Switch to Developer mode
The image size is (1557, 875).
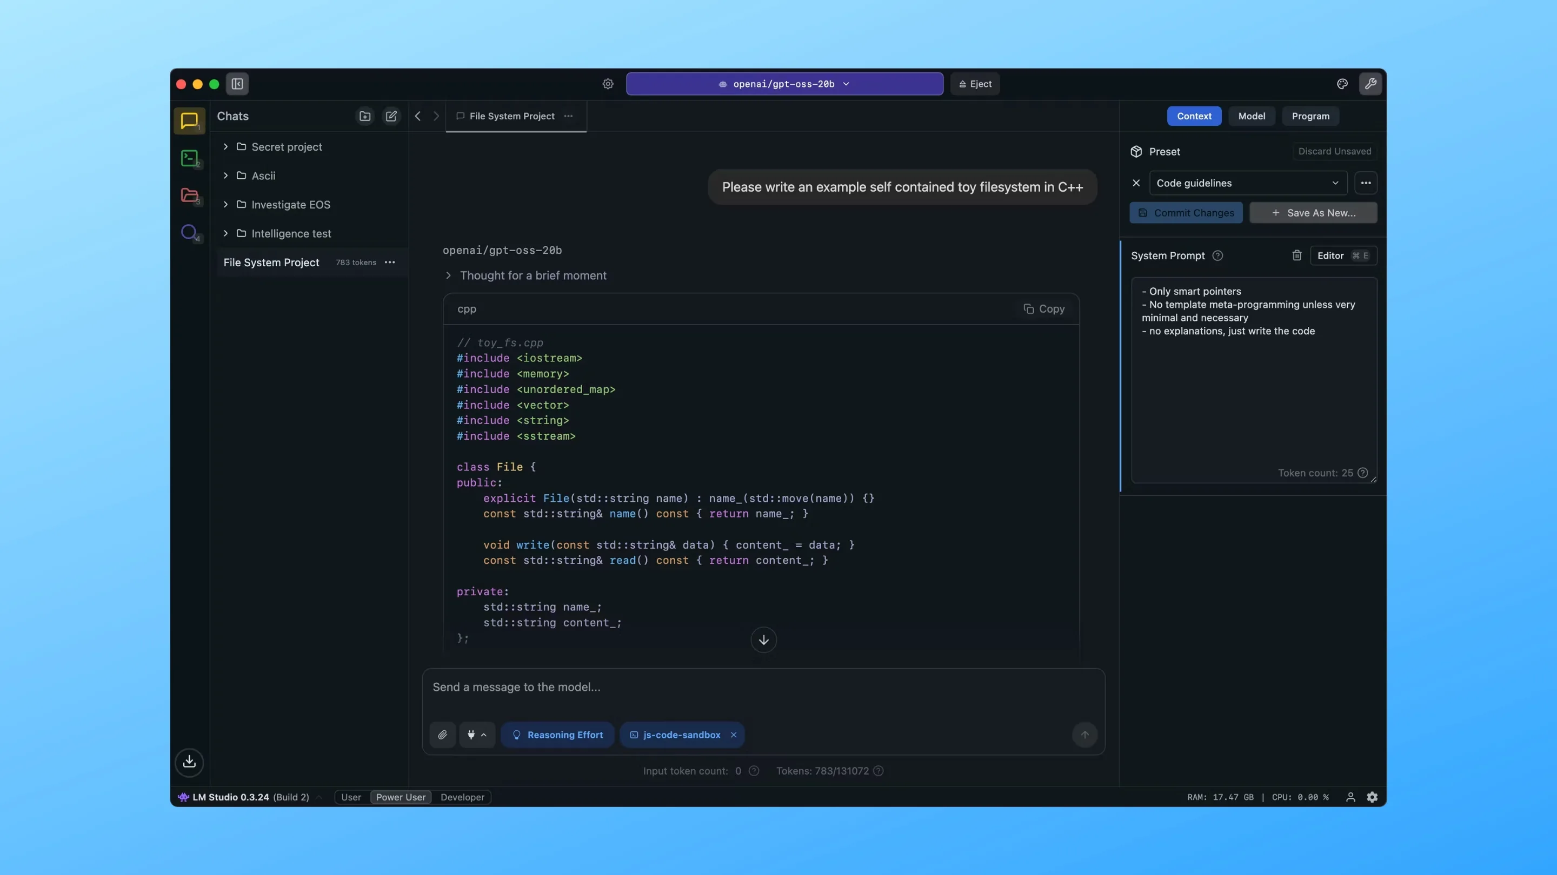(462, 797)
